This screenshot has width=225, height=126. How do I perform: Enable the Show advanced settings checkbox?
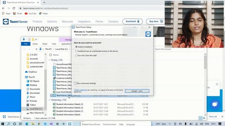coord(75,83)
